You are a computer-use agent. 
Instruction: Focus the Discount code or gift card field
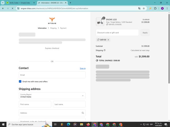117,33
